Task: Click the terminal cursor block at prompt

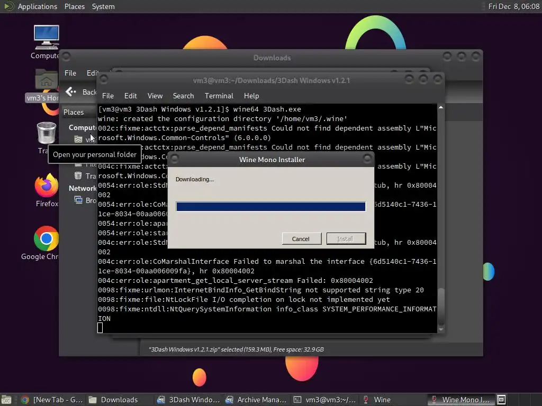Action: pyautogui.click(x=100, y=328)
